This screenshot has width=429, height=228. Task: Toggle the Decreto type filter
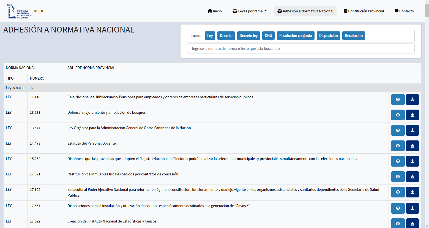point(226,36)
